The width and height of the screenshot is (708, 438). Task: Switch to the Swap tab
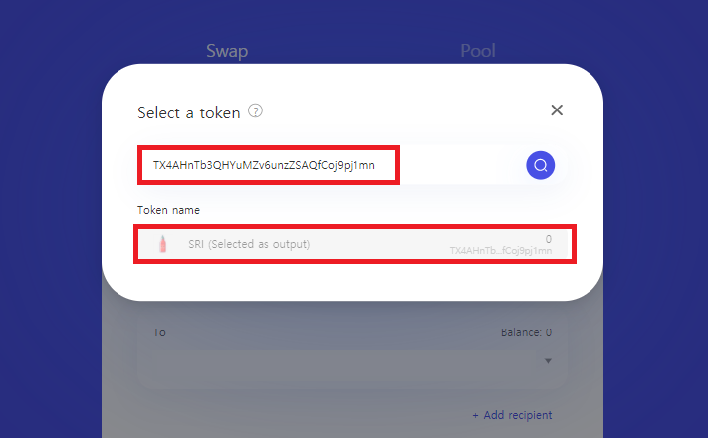point(227,51)
